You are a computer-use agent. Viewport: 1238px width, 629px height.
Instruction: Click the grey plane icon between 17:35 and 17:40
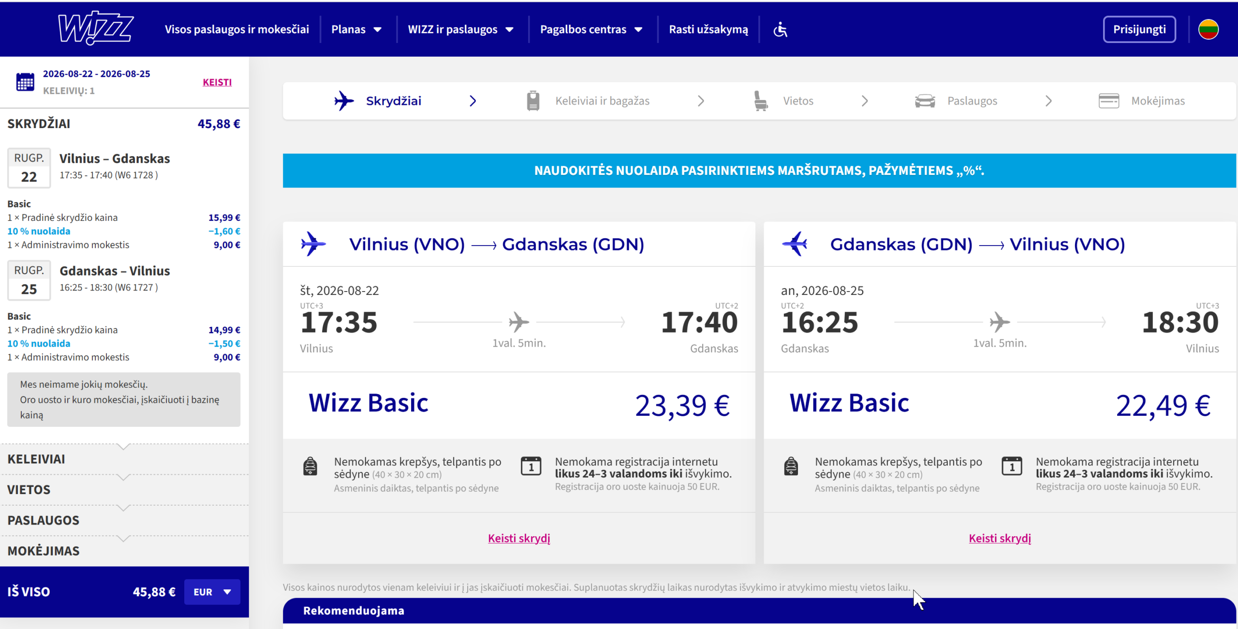click(518, 322)
